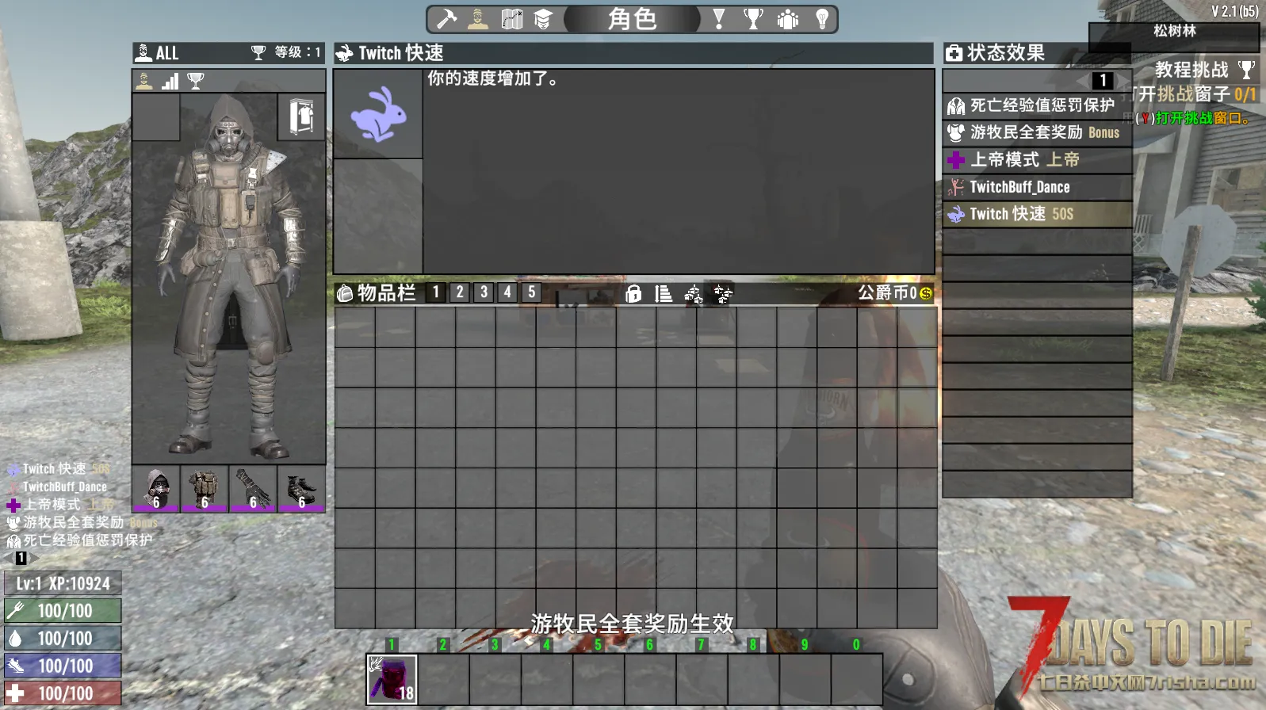The width and height of the screenshot is (1266, 710).
Task: Open the challenges trophy tab in top bar
Action: [753, 18]
